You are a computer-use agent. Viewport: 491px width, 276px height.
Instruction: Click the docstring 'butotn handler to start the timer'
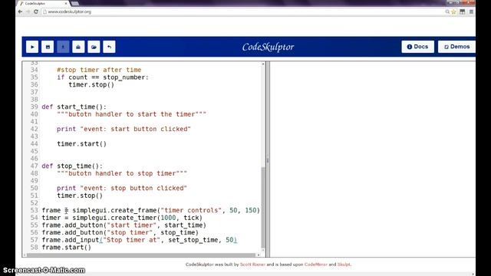click(131, 114)
